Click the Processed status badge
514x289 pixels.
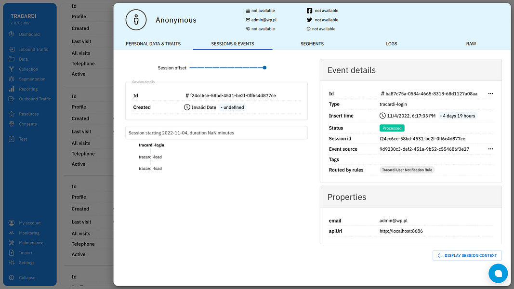[392, 128]
